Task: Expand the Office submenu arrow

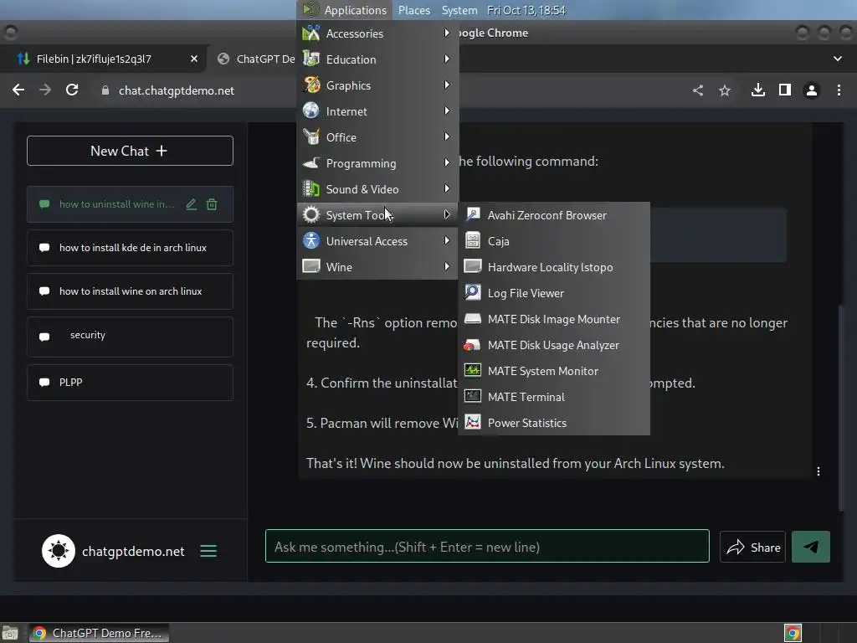Action: (447, 136)
